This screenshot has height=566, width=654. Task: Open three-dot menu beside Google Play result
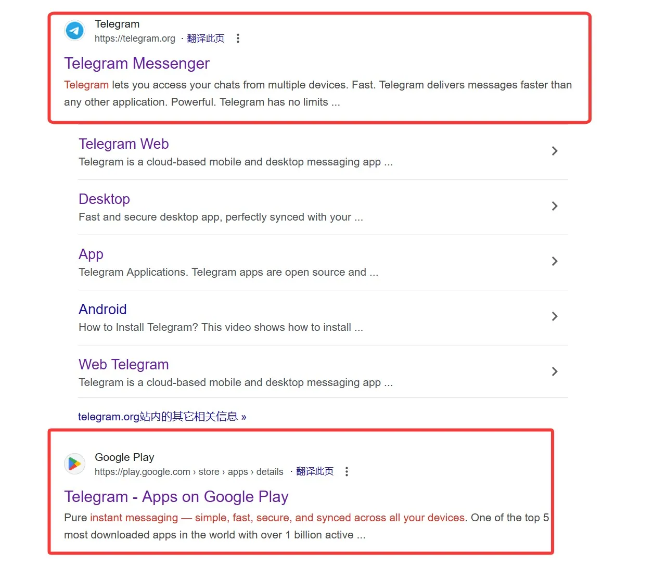click(347, 472)
